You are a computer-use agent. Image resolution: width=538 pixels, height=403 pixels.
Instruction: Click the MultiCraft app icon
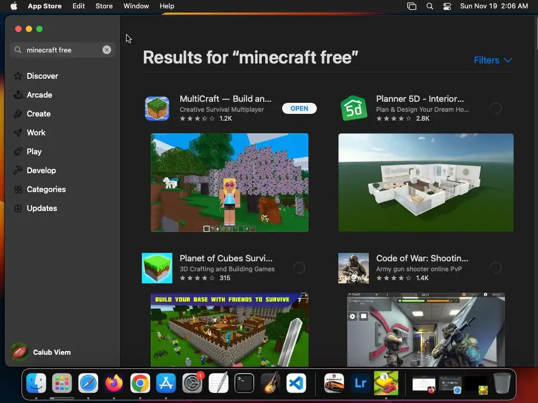tap(157, 109)
